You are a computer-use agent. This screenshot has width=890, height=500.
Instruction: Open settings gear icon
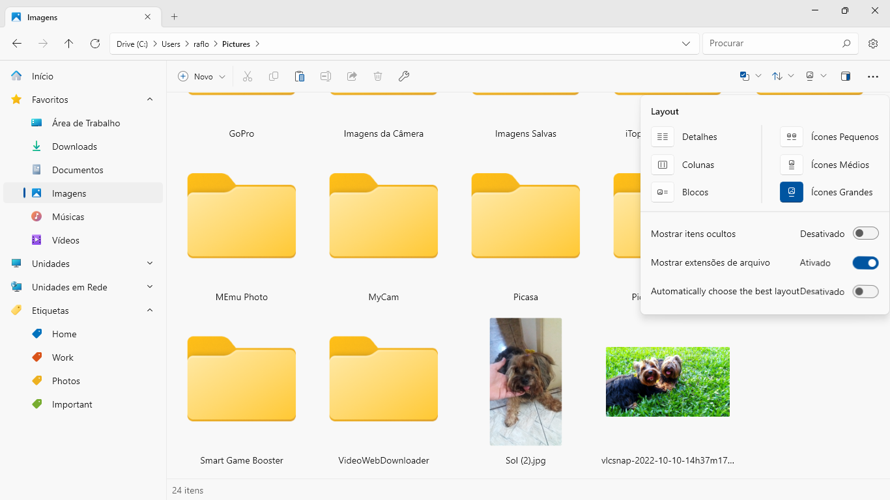pyautogui.click(x=873, y=44)
